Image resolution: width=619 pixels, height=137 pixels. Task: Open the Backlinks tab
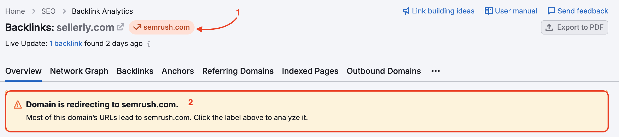[135, 71]
